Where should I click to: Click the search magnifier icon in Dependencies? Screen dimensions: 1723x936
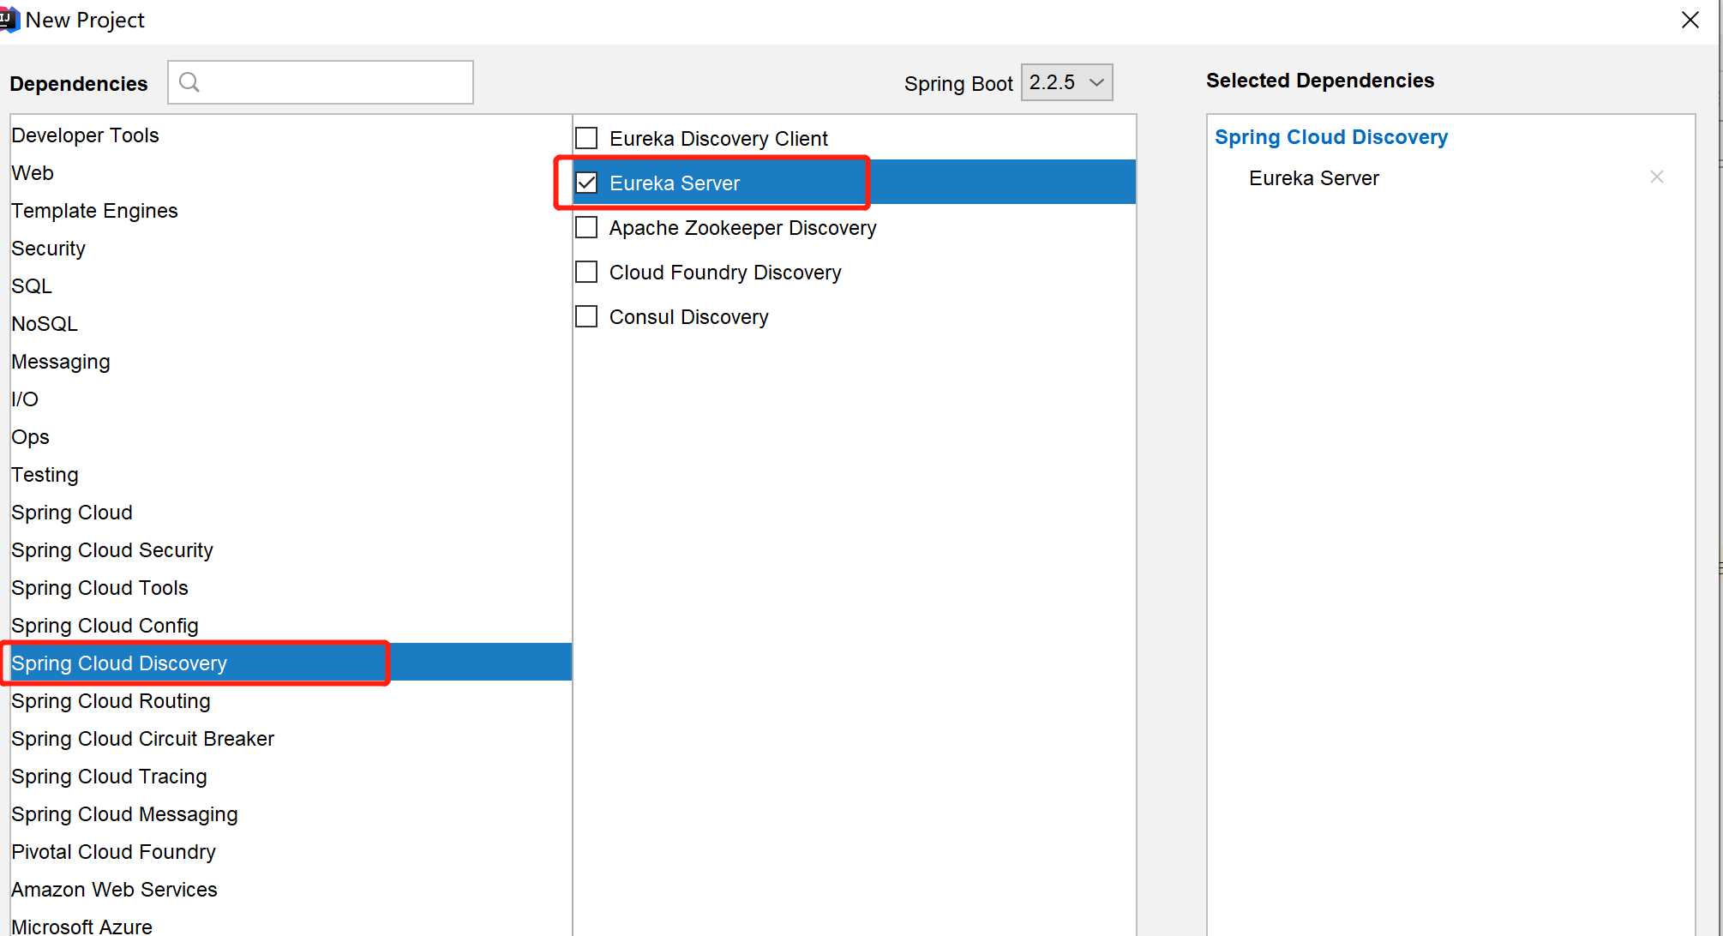coord(189,82)
